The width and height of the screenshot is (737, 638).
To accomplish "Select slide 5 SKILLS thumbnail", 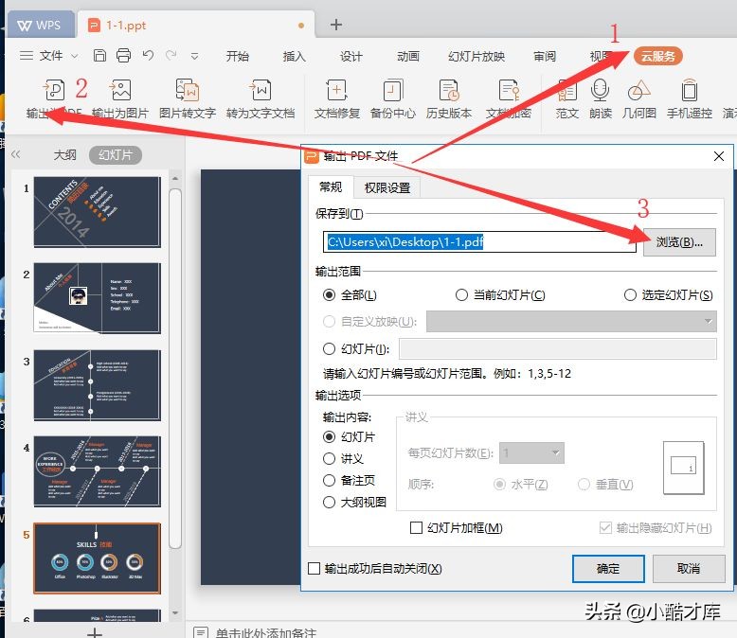I will pyautogui.click(x=98, y=558).
